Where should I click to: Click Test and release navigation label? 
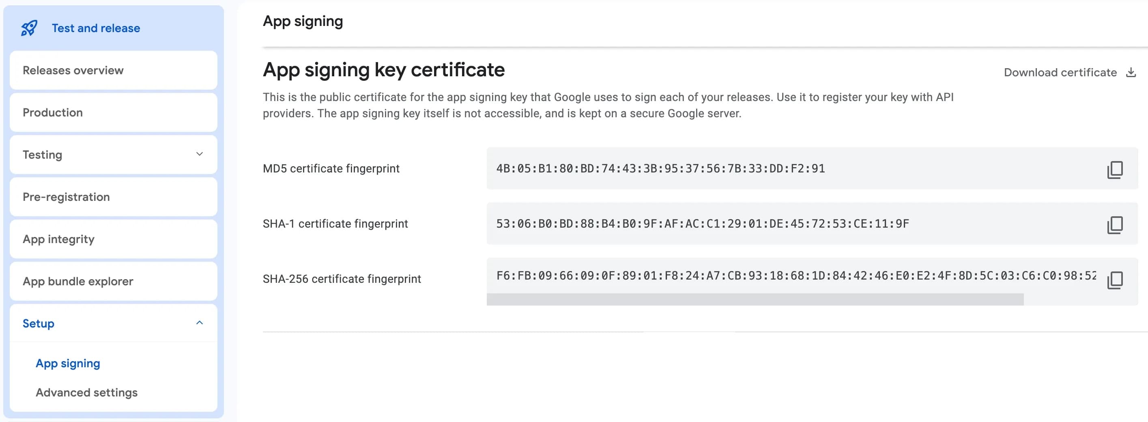pyautogui.click(x=95, y=28)
